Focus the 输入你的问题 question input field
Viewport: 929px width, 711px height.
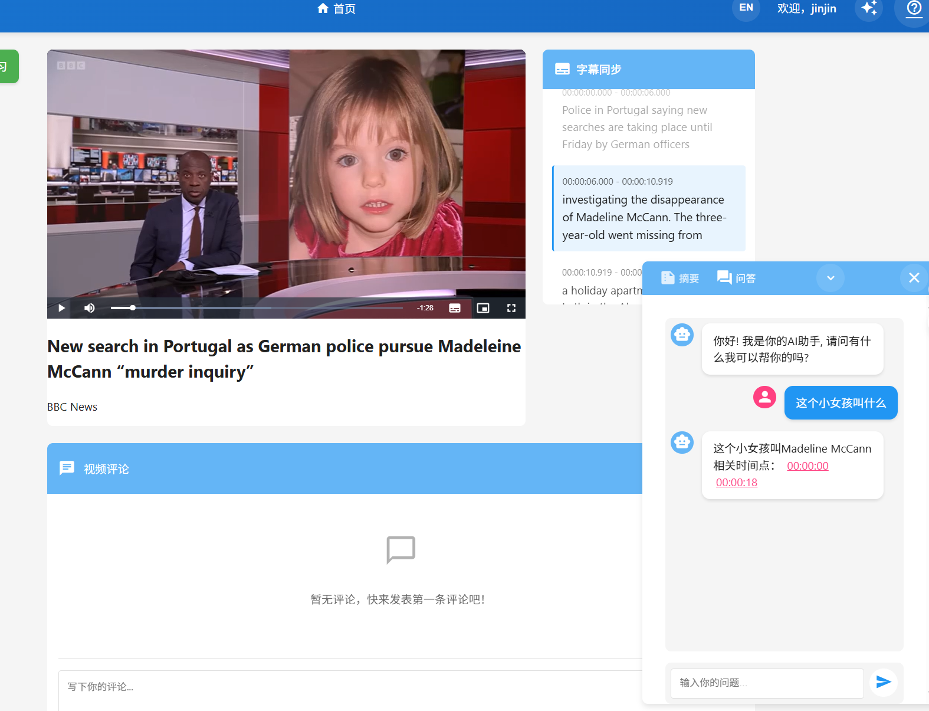[767, 683]
